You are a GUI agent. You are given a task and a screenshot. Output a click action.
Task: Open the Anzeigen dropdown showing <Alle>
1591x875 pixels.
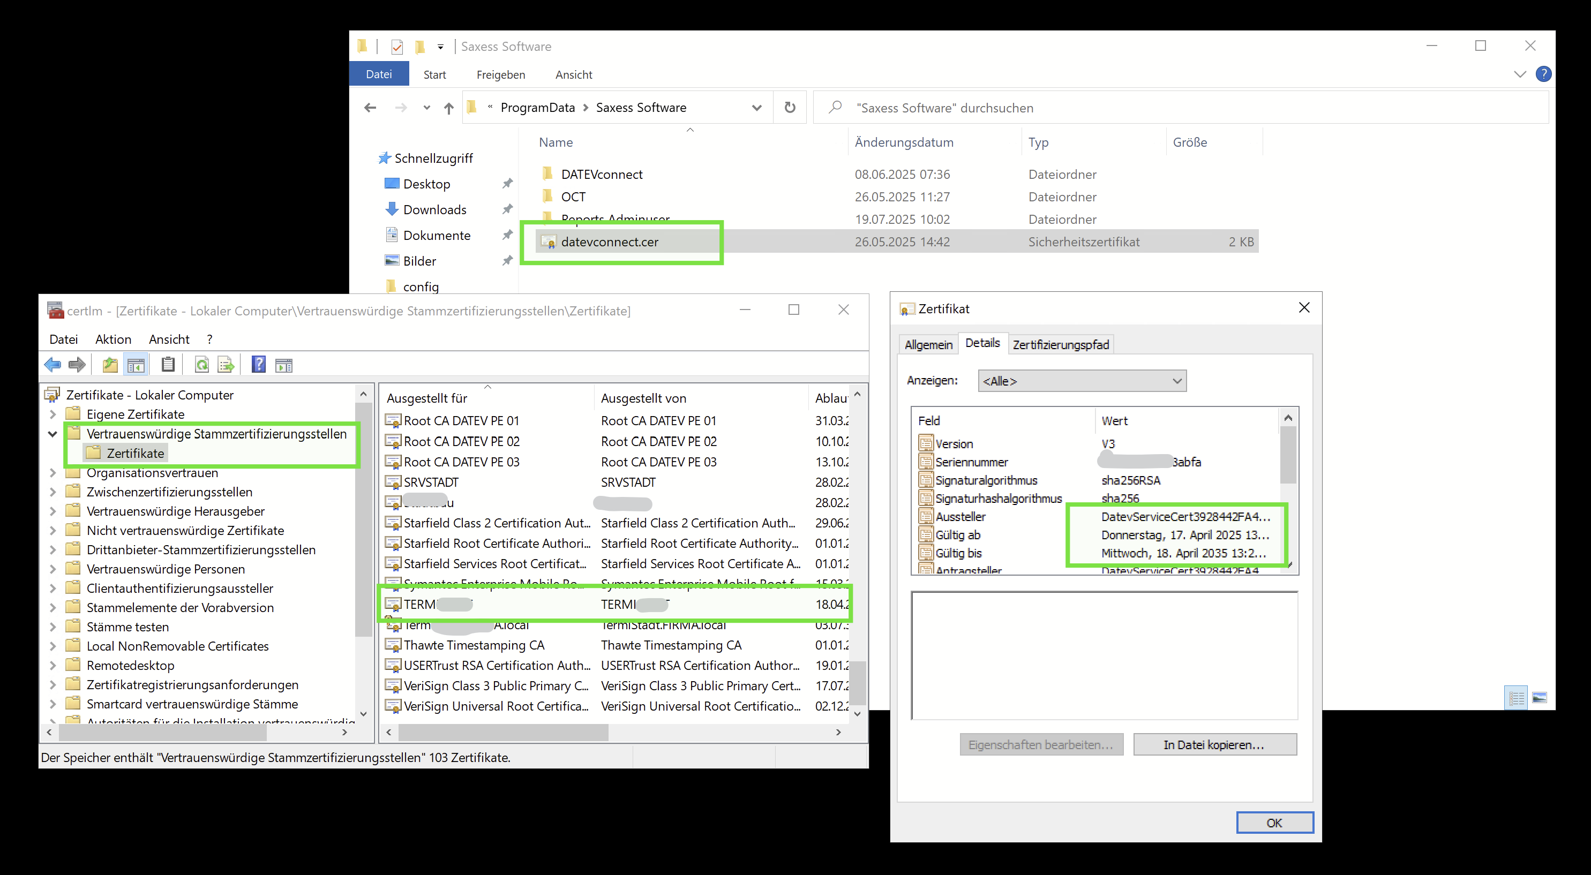point(1082,381)
